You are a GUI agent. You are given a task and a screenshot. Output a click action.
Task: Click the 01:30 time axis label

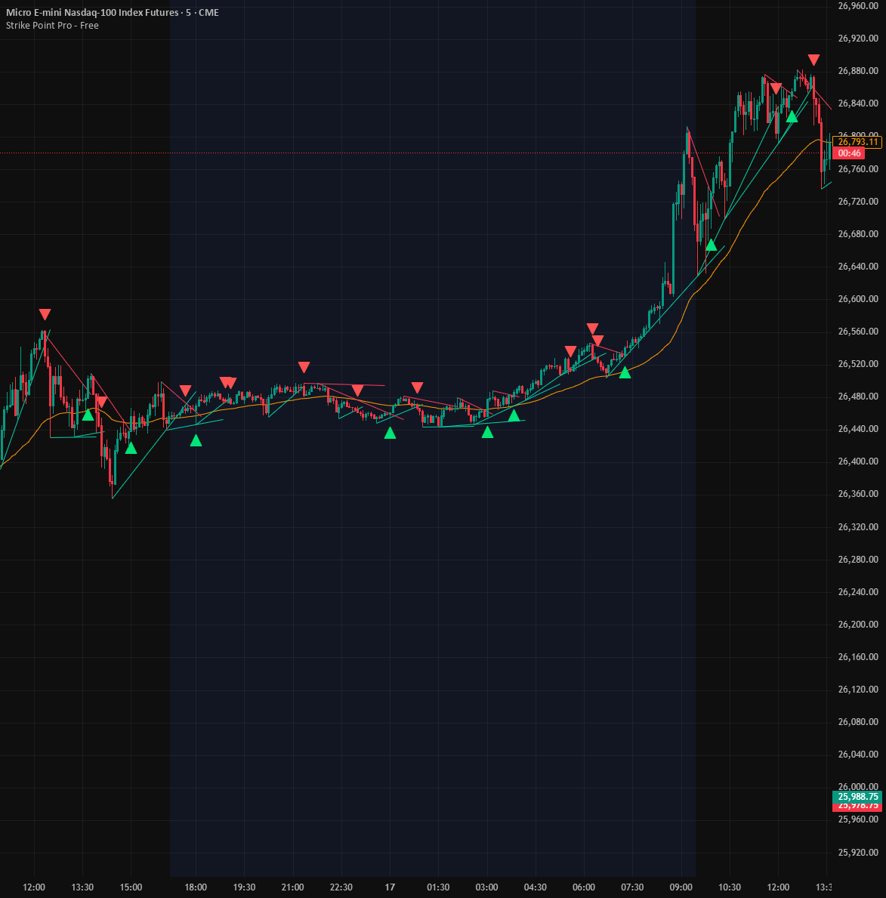(x=438, y=887)
